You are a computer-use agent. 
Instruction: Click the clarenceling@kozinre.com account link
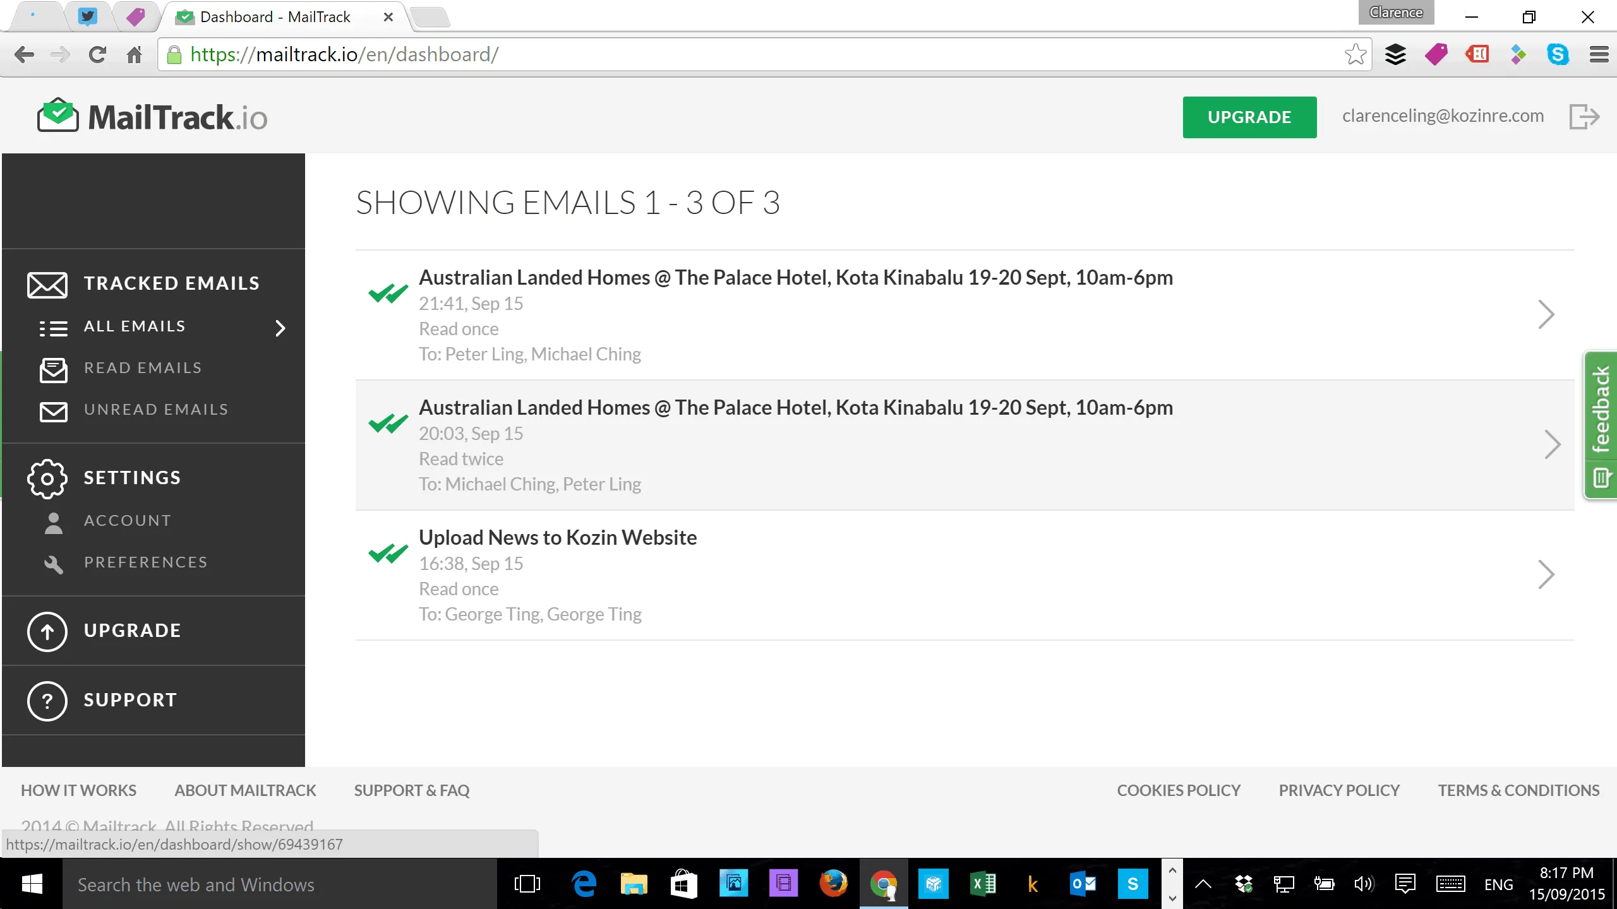[x=1443, y=116]
